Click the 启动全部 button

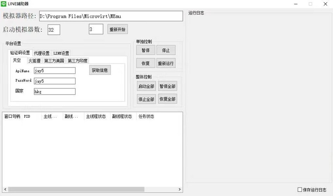146,86
